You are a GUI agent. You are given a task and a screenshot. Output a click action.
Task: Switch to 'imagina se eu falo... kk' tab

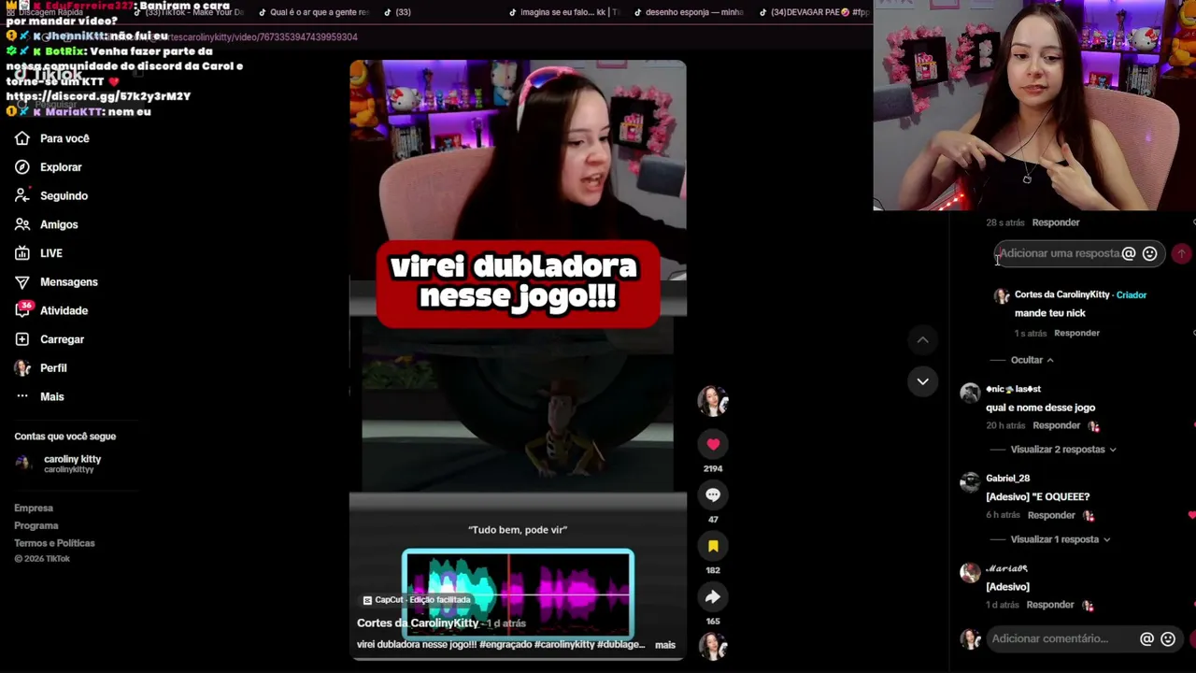pyautogui.click(x=562, y=12)
